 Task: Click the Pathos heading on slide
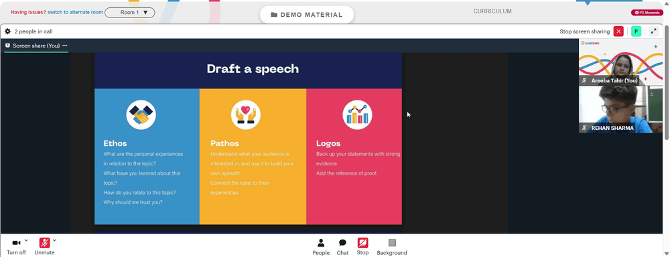224,143
